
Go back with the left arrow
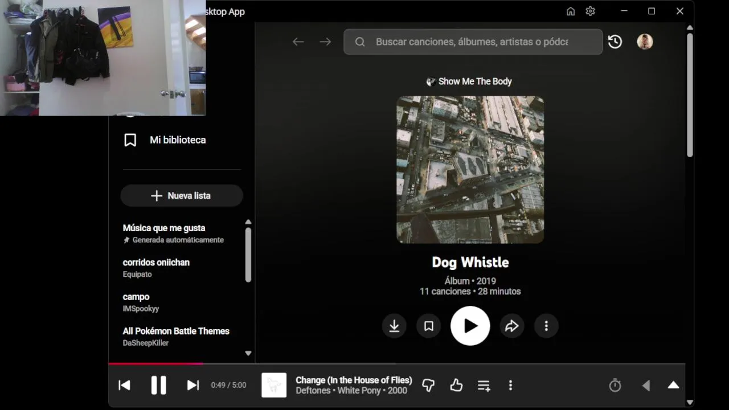[298, 42]
